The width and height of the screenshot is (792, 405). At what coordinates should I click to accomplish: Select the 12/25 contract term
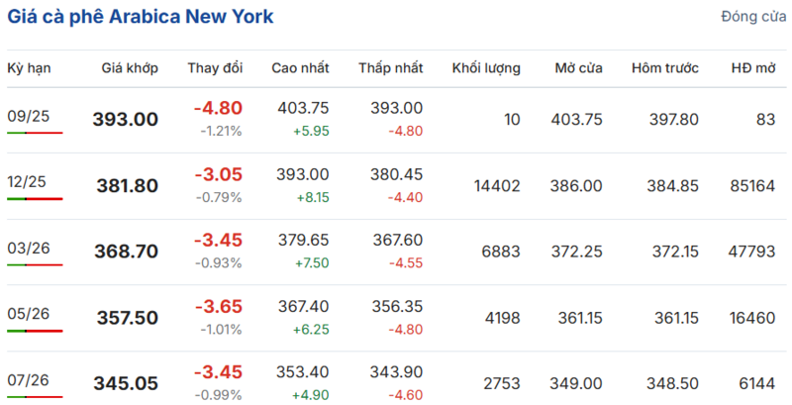click(29, 181)
